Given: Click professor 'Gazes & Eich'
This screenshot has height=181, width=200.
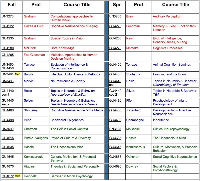Looking at the screenshot, I should (34, 26).
